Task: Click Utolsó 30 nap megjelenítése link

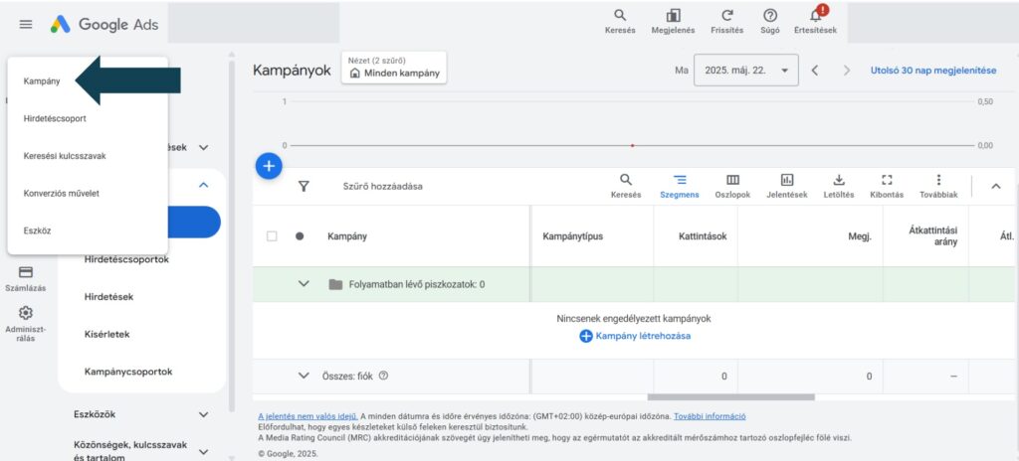Action: click(x=932, y=71)
